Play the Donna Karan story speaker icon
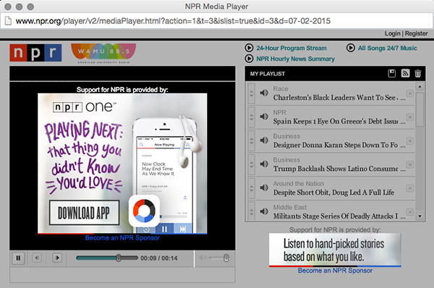This screenshot has width=434, height=288. (264, 140)
